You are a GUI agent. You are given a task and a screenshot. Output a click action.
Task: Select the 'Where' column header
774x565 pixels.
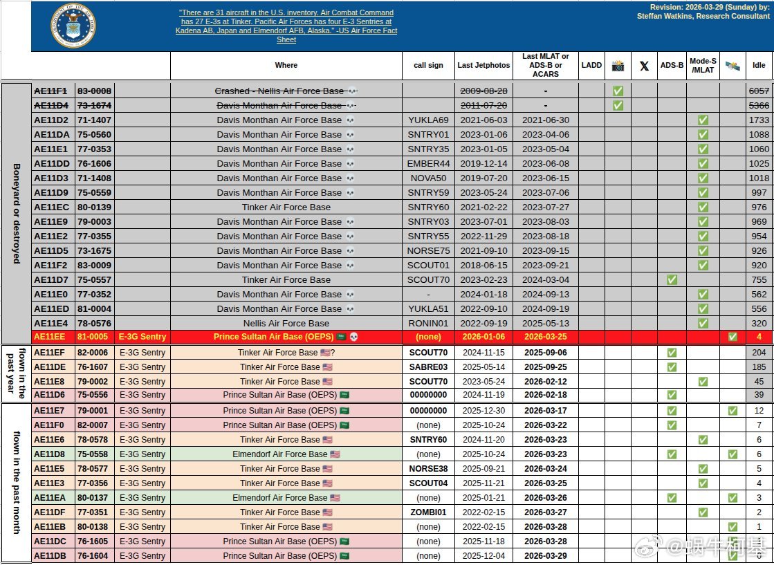(286, 66)
